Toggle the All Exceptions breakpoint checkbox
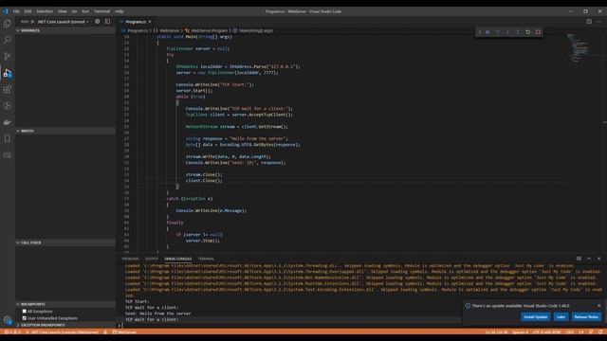The height and width of the screenshot is (341, 607). [x=25, y=312]
